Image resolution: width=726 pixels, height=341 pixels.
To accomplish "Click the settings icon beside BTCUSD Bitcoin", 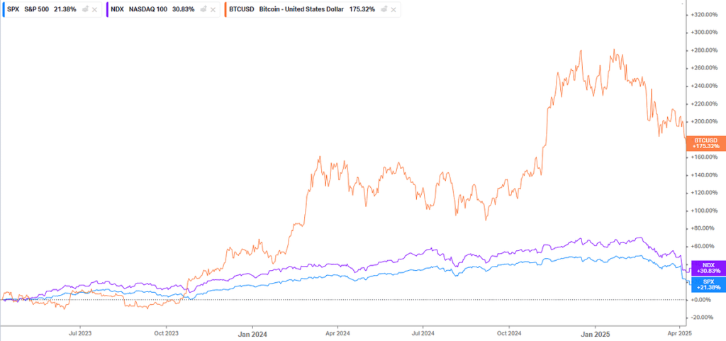I will [384, 10].
